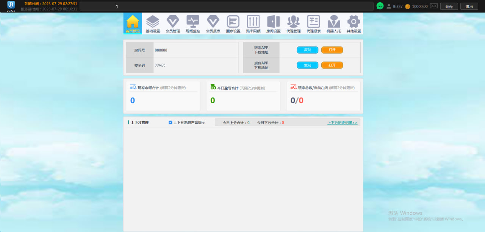Open 代理管理 agent management
The height and width of the screenshot is (232, 485).
coord(293,23)
